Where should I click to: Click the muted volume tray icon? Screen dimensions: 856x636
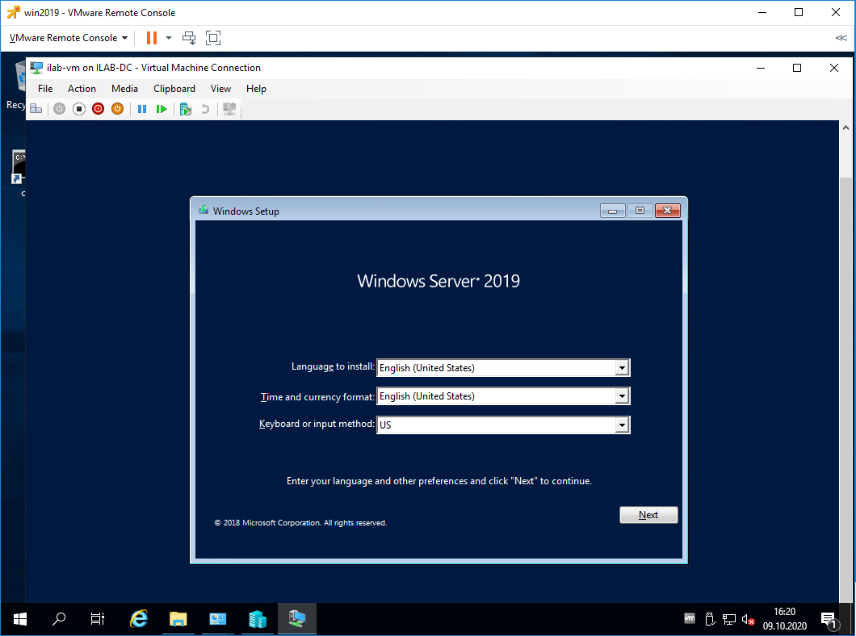(x=748, y=619)
